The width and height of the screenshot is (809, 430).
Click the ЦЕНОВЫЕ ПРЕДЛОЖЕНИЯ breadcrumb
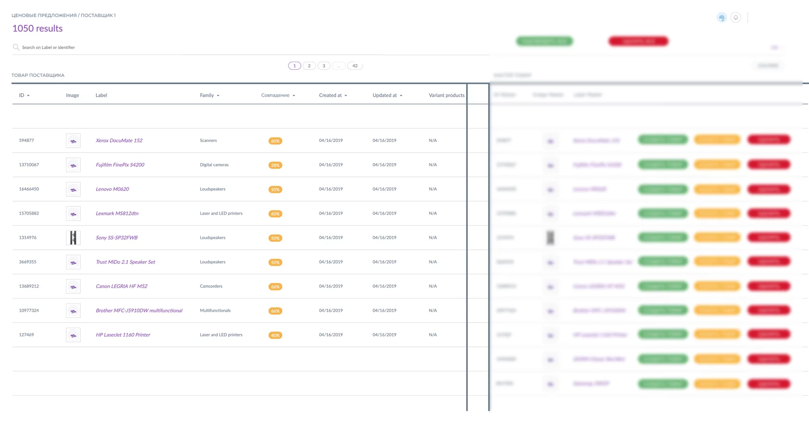tap(44, 15)
